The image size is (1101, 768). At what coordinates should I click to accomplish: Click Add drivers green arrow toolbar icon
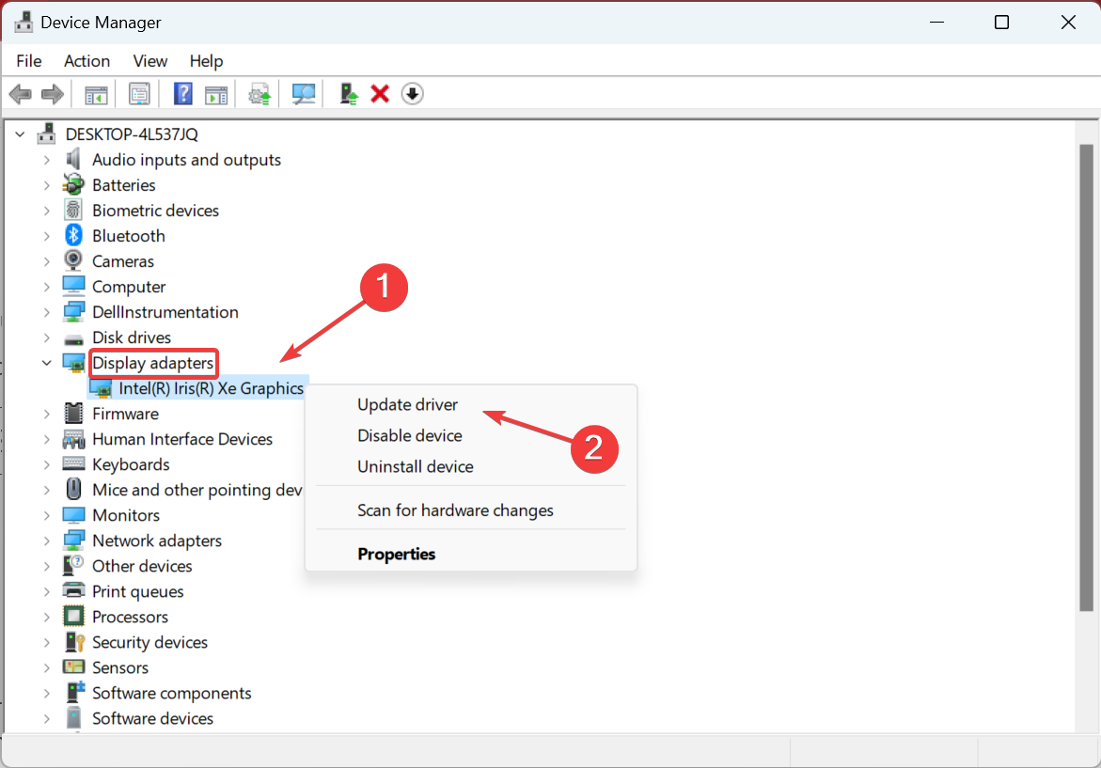pyautogui.click(x=348, y=93)
